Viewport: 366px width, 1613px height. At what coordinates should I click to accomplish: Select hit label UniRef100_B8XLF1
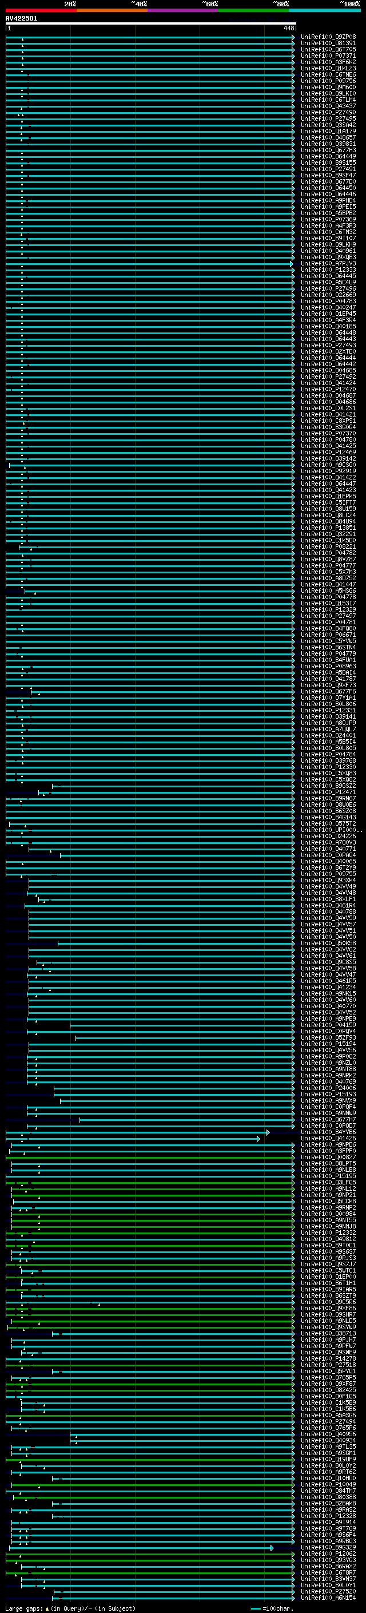(x=328, y=899)
